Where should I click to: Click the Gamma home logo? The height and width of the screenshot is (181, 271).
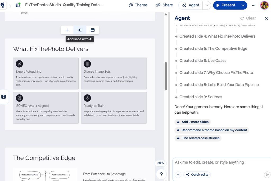click(x=3, y=5)
